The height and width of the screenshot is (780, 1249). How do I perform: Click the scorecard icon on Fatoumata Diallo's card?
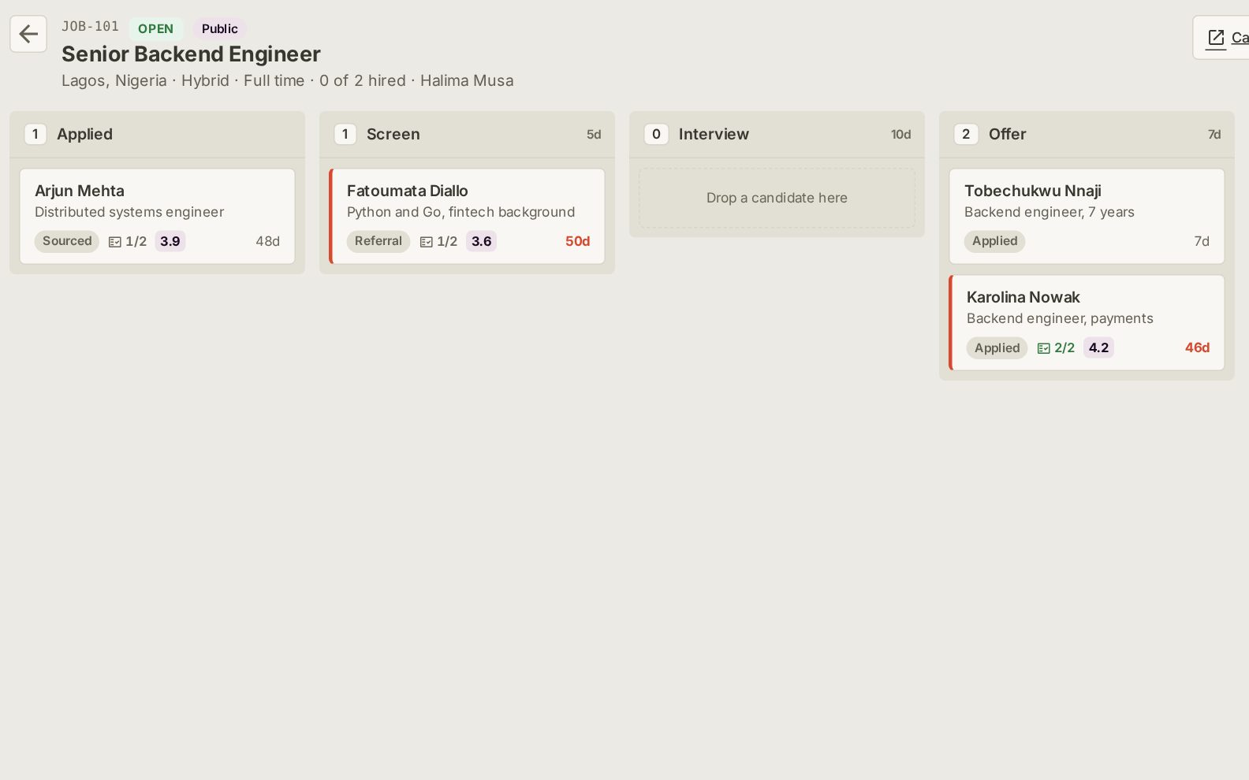[427, 242]
